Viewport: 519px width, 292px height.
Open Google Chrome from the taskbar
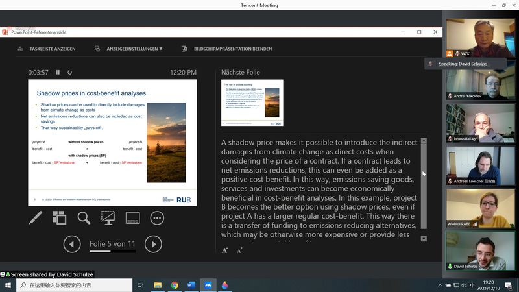click(x=175, y=285)
